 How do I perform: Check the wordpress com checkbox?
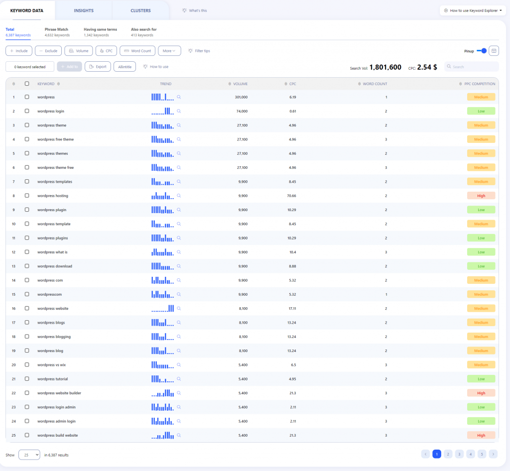coord(27,280)
